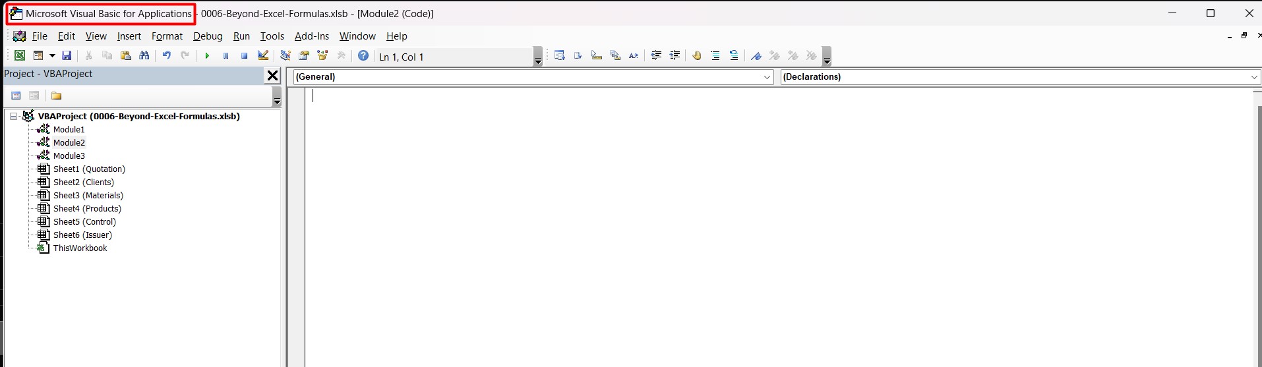This screenshot has height=367, width=1262.
Task: Click the Indent icon
Action: (x=656, y=56)
